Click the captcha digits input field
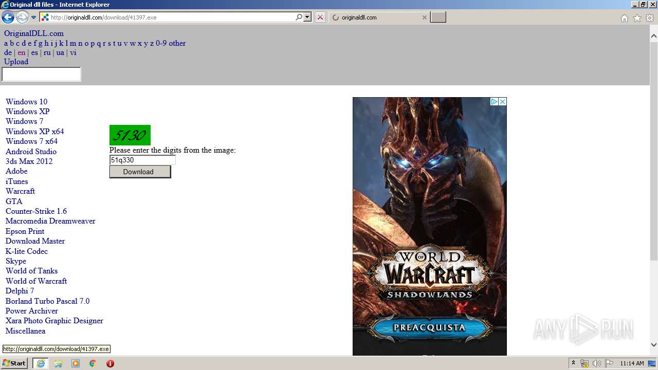The height and width of the screenshot is (370, 658). point(142,160)
